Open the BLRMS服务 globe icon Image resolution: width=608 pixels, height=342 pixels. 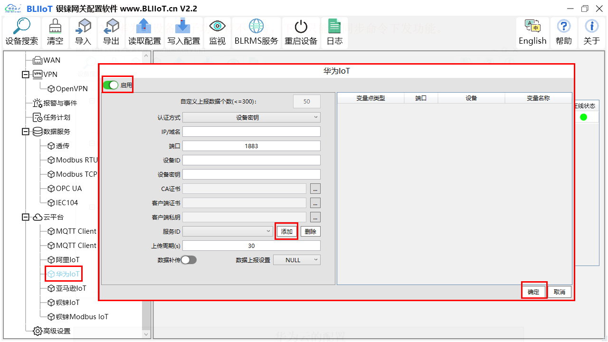click(x=256, y=32)
